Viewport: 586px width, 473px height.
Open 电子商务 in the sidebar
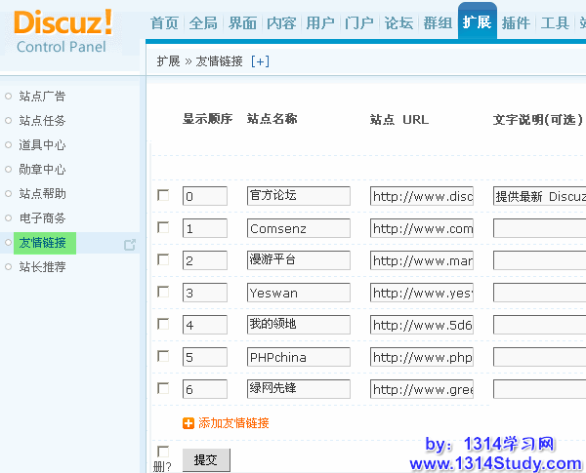click(43, 218)
